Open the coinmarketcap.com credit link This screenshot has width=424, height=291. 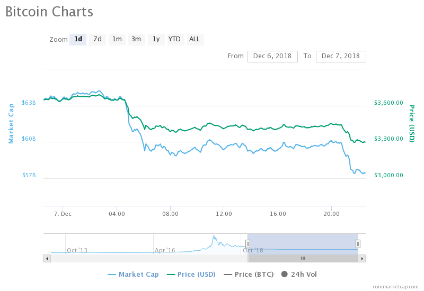395,286
